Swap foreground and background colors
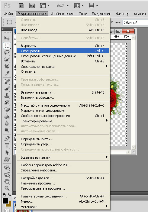The image size is (148, 212). pos(9,195)
